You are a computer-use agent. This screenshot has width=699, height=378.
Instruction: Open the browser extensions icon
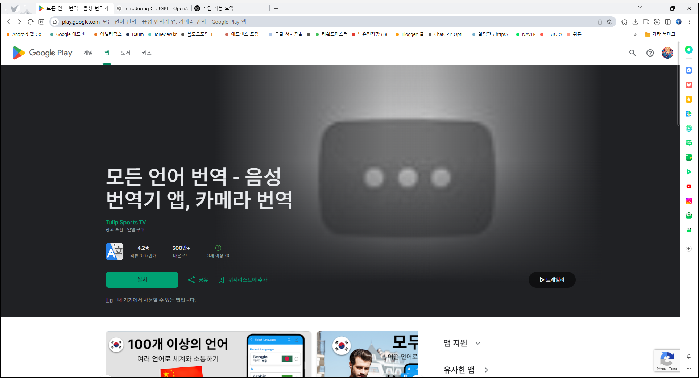pos(624,22)
